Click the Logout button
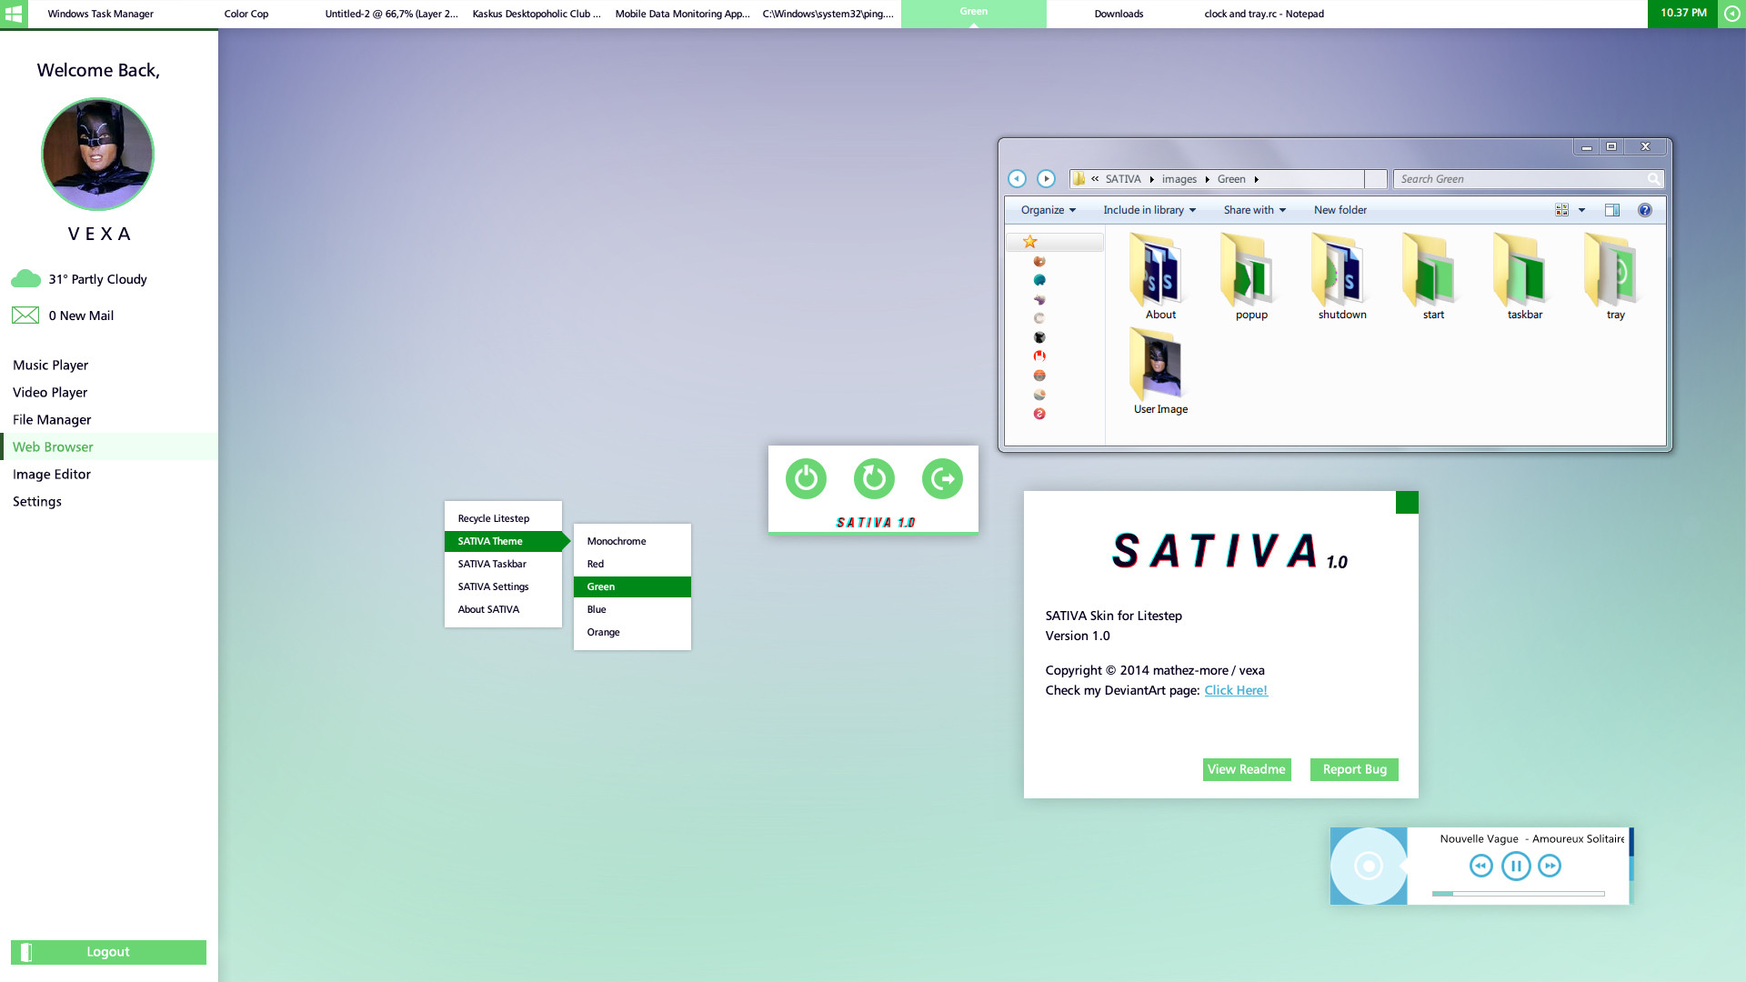 [108, 952]
